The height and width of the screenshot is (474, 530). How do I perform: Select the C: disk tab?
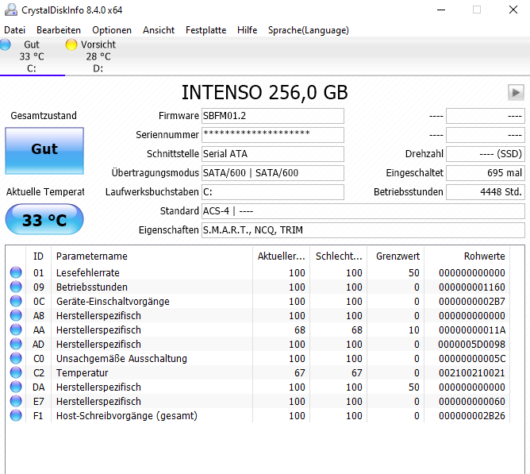[32, 56]
